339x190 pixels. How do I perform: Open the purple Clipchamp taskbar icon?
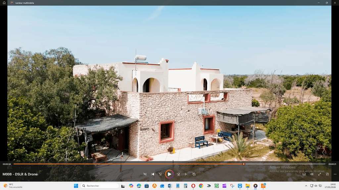point(224,186)
